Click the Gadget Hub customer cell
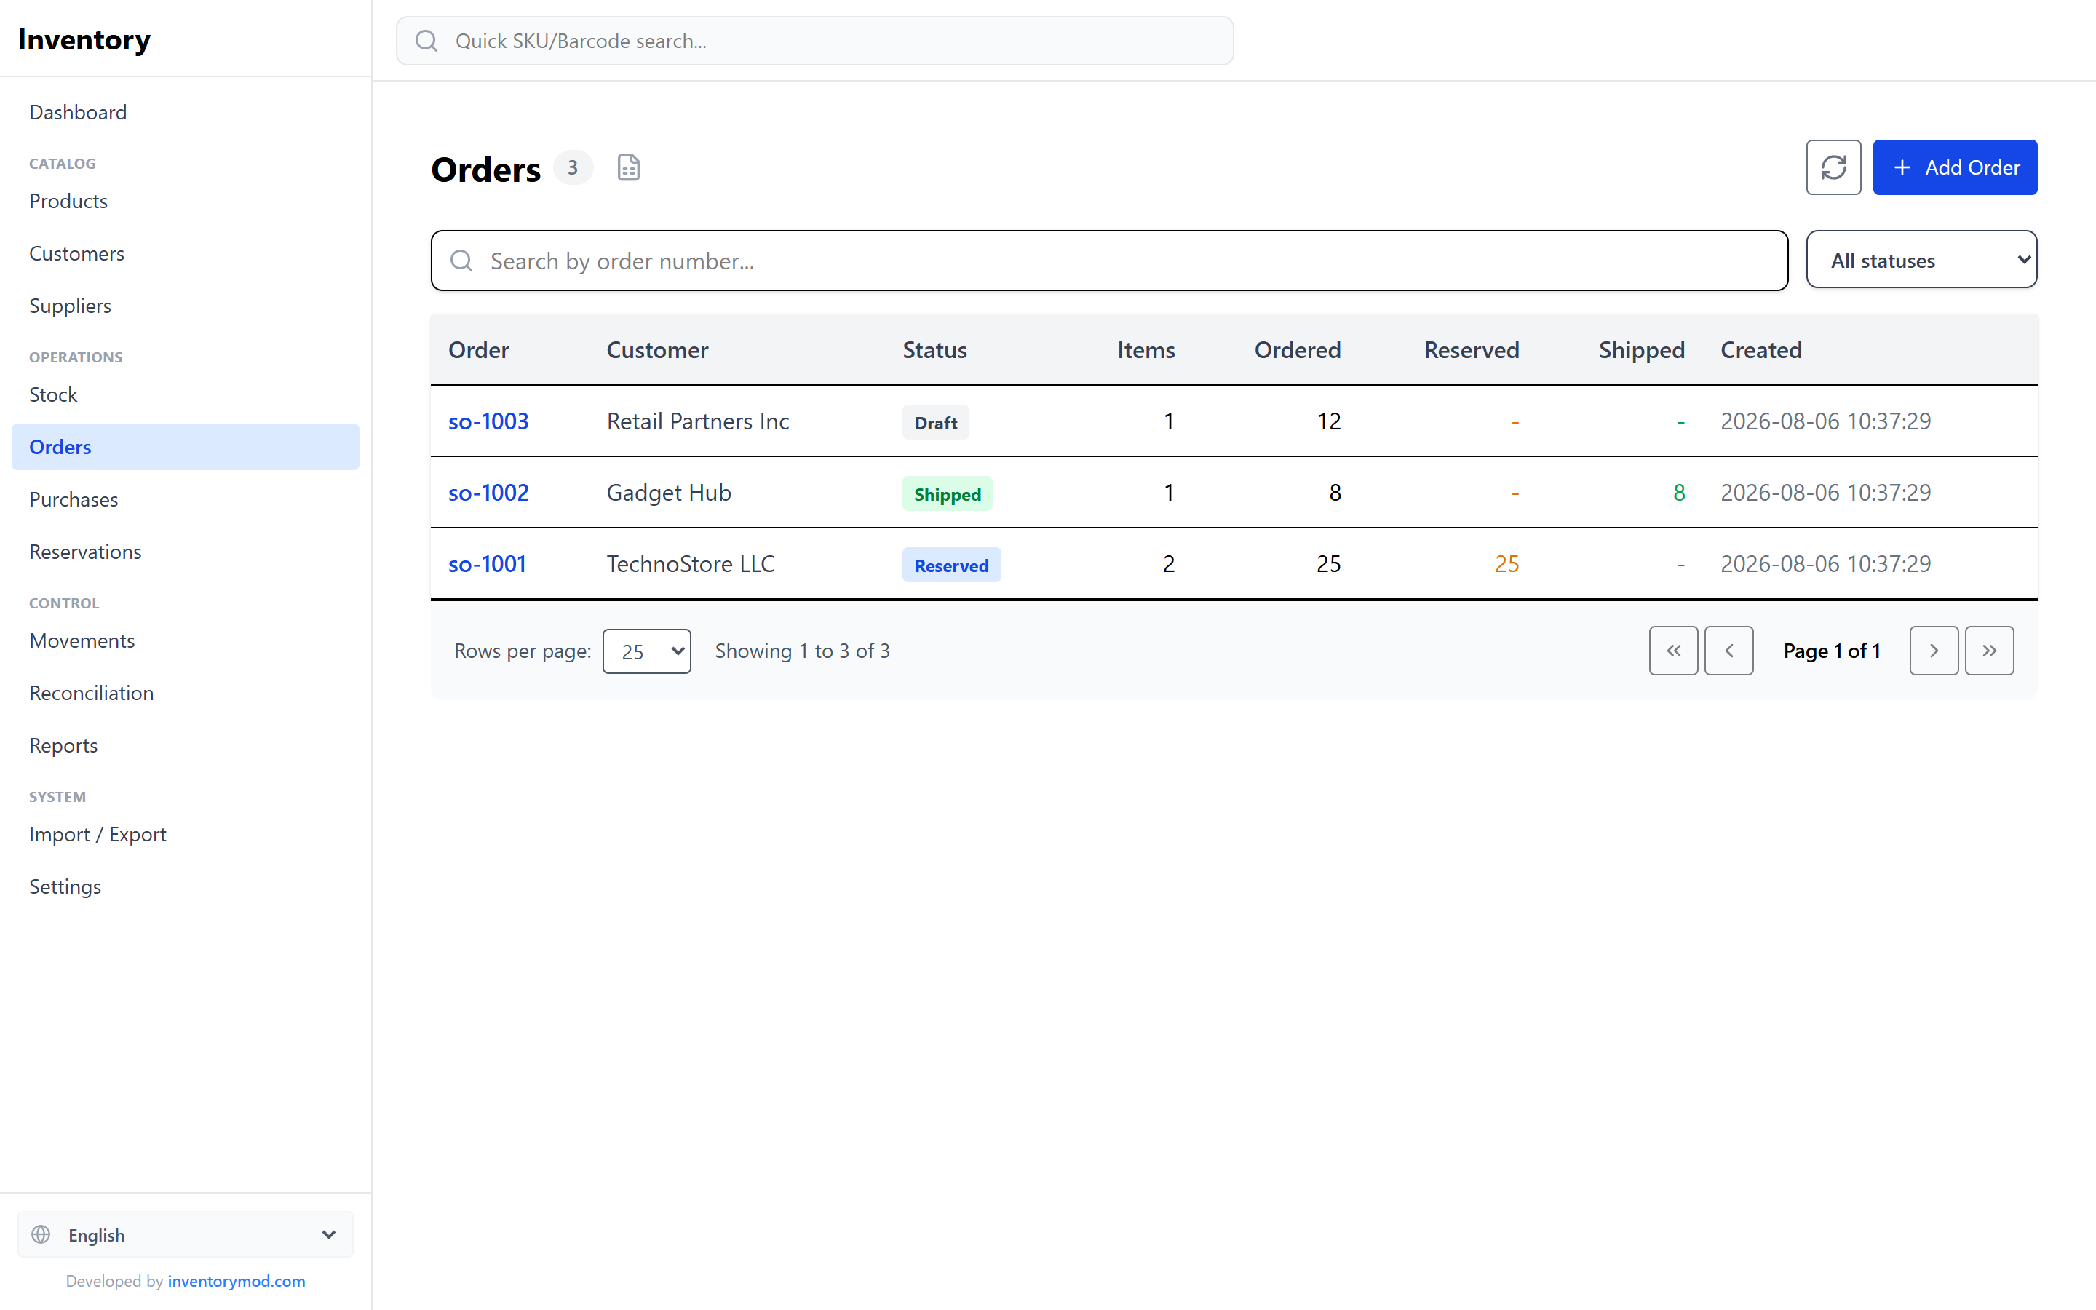 point(669,493)
